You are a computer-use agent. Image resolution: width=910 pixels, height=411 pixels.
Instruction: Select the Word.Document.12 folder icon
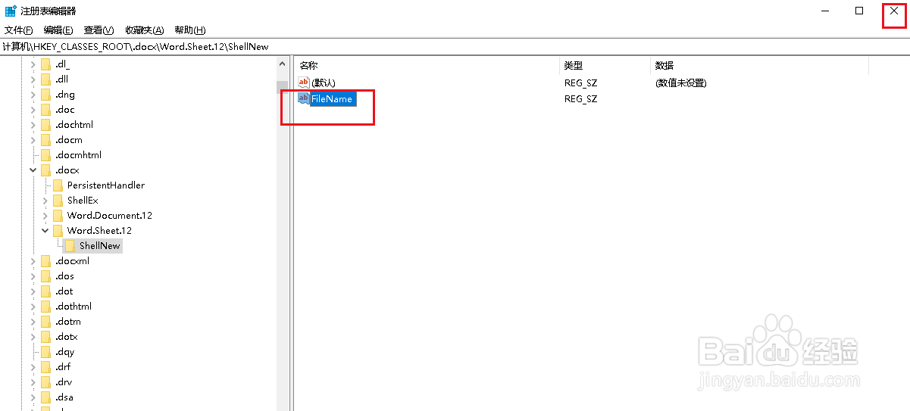(58, 216)
